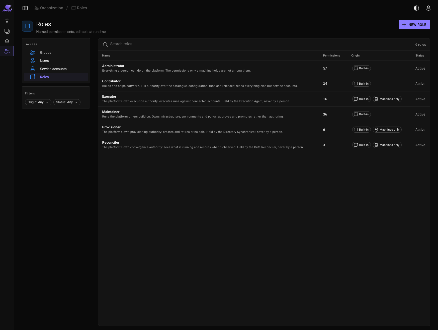Click the Built-in chip on Maintainer row

pyautogui.click(x=362, y=114)
